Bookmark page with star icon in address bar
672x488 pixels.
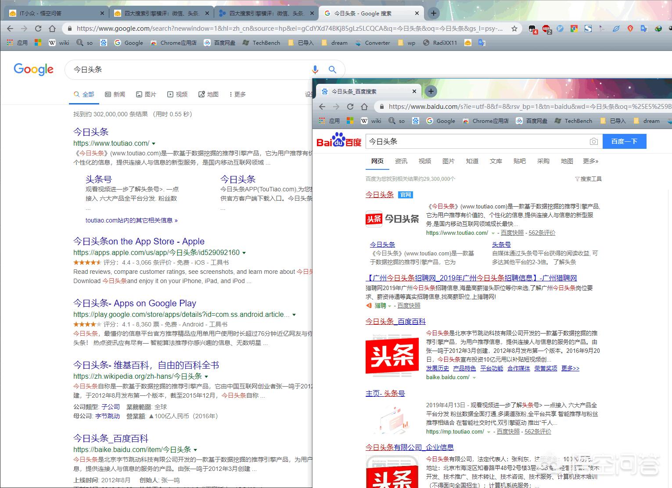tap(514, 29)
